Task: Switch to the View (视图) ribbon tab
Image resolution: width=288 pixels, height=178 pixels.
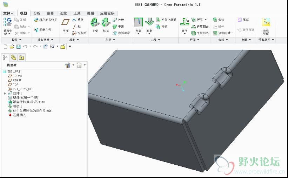Action: pyautogui.click(x=91, y=13)
